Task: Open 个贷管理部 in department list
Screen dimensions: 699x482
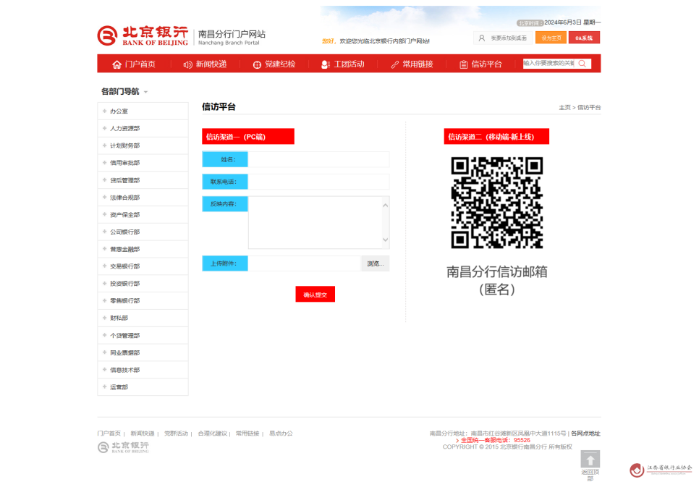Action: [x=143, y=335]
